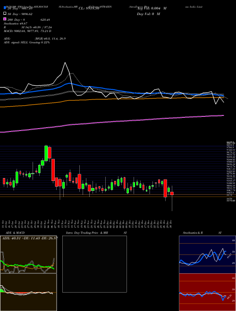Click the 'Stochastics: 48.67' reading
Viewport: 236px width, 311px height.
coord(16,23)
